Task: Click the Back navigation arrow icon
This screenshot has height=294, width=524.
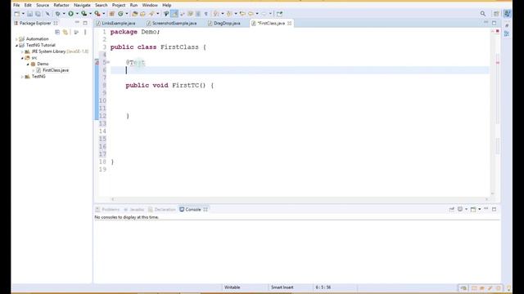Action: point(251,14)
